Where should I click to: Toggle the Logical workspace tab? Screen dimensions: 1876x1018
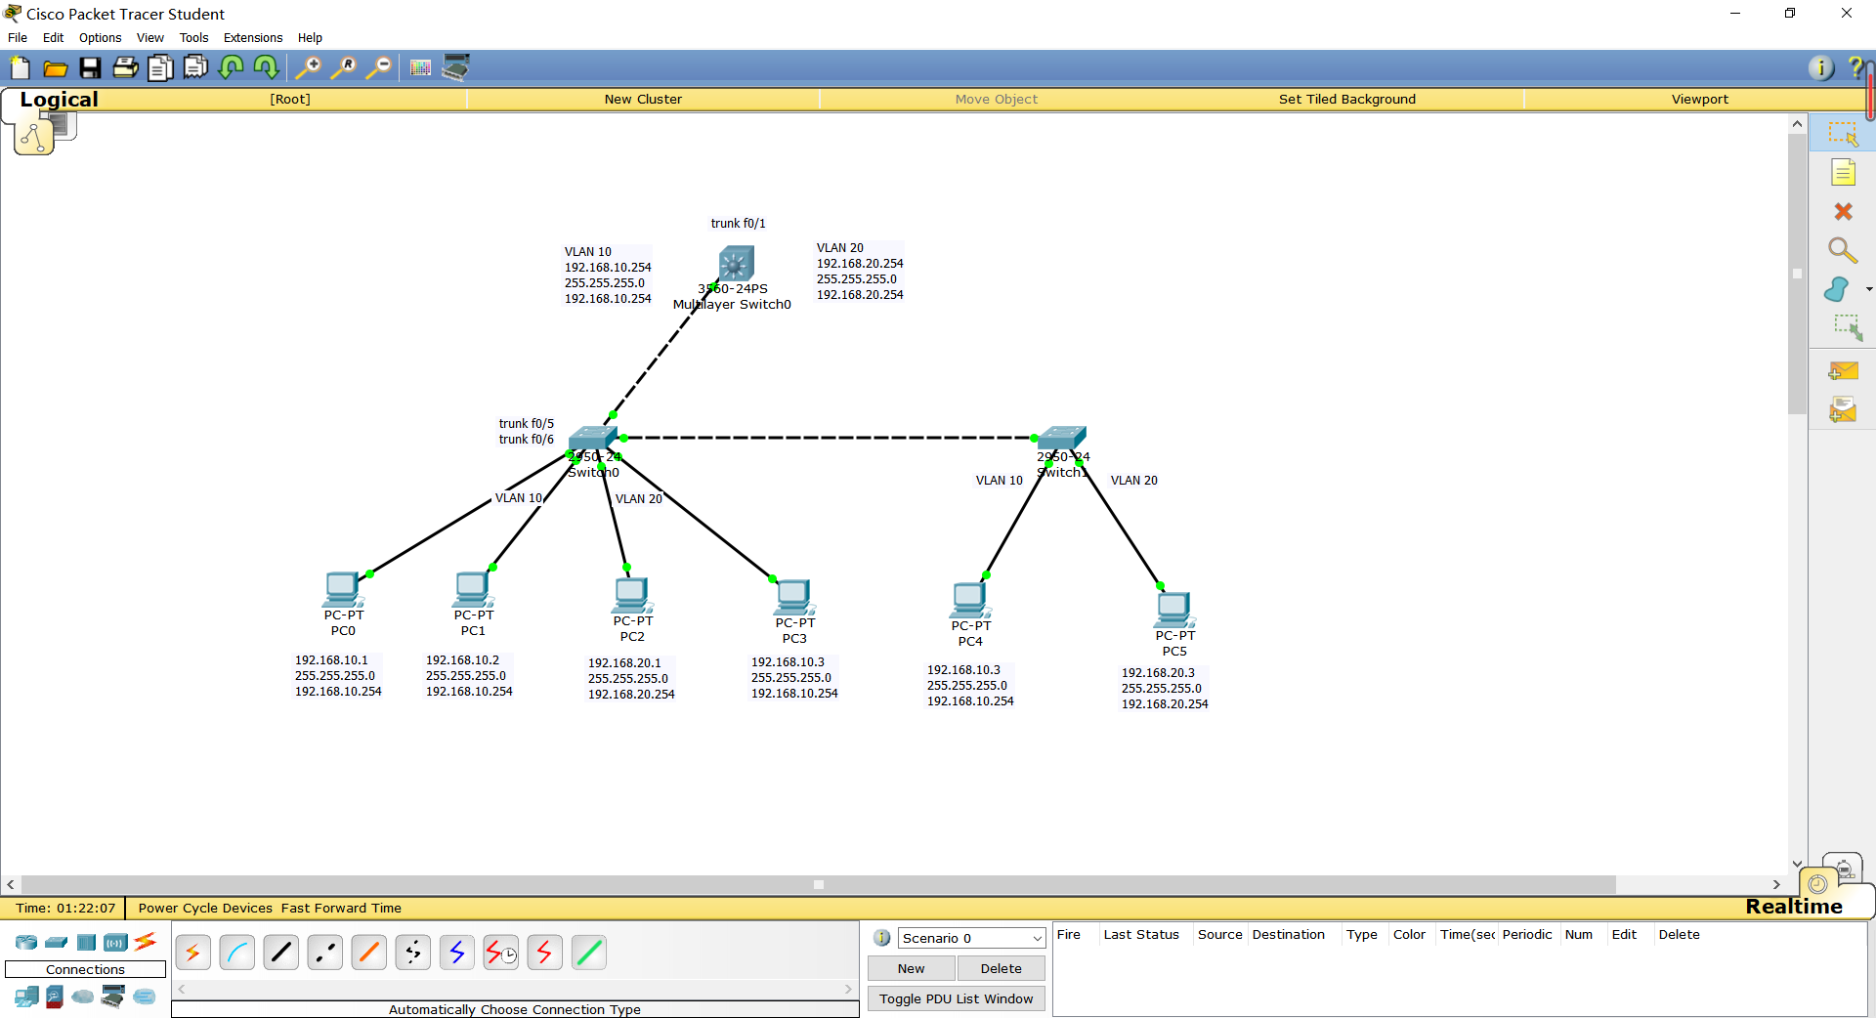click(x=59, y=100)
